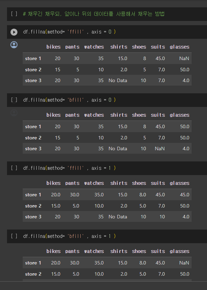Click into the bfill axis = 1 code line
This screenshot has width=207, height=290.
(x=69, y=236)
